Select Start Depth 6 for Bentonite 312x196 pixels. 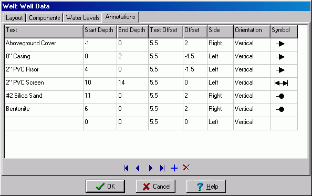(x=100, y=110)
